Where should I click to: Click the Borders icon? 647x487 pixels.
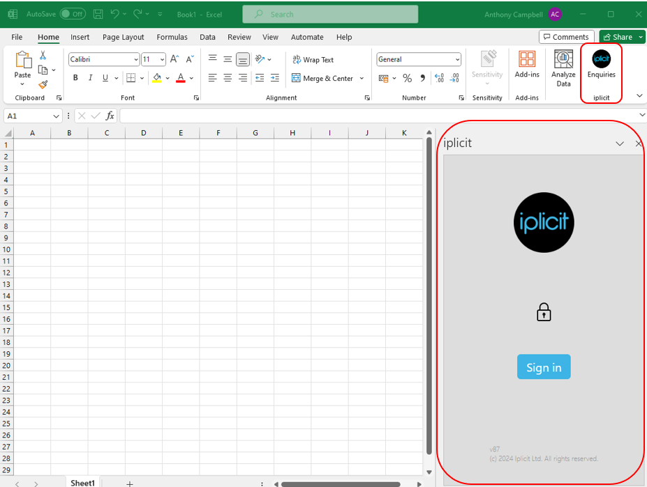pos(131,78)
